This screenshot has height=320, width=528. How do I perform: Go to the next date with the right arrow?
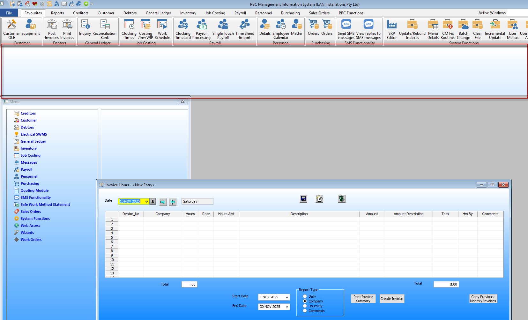point(163,202)
